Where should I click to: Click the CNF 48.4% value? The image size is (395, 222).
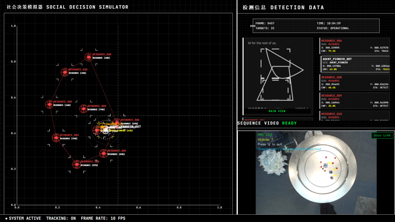(x=332, y=88)
